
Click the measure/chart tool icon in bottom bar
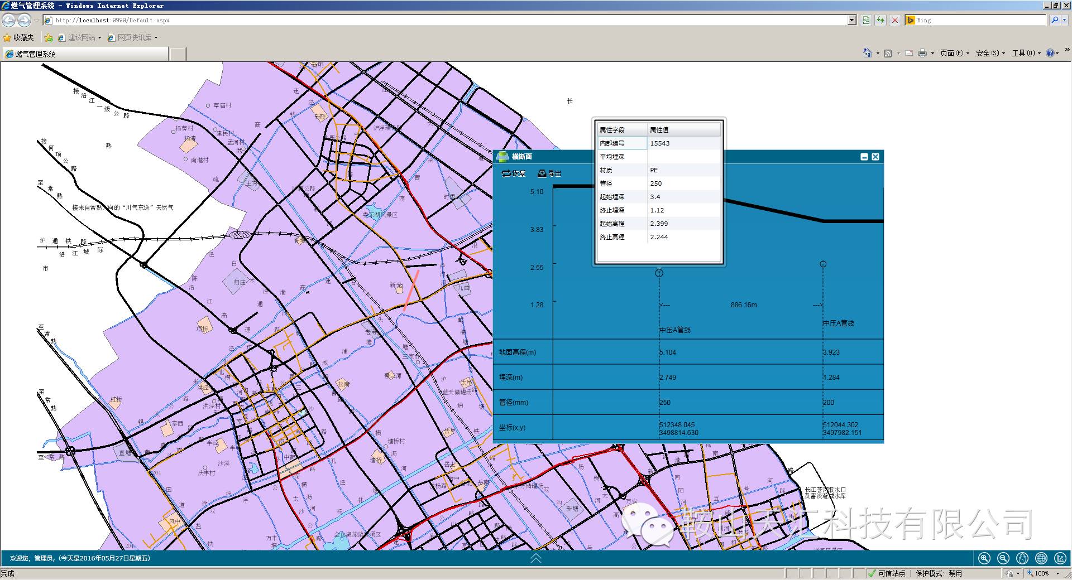coord(1060,558)
